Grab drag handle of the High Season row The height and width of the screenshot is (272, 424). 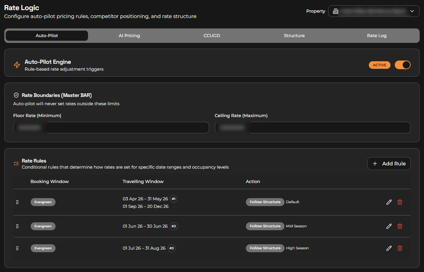pyautogui.click(x=17, y=248)
